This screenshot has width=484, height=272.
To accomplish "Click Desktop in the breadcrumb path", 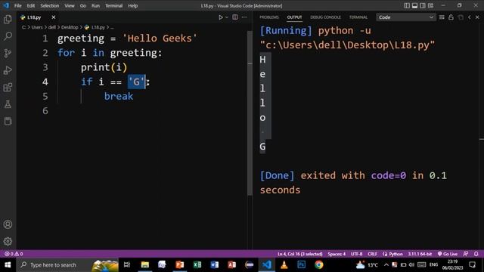I will [70, 27].
